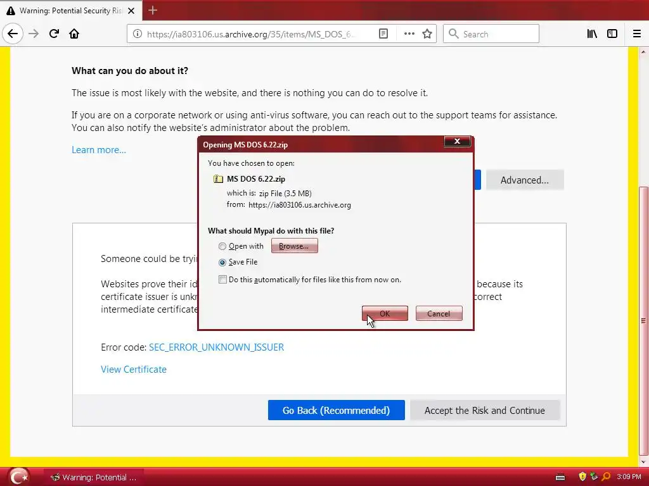Screen dimensions: 649x486
Task: Reload the current page
Action: click(54, 34)
